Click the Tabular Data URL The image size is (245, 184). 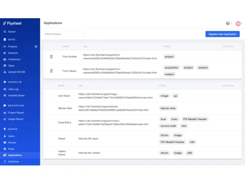113,108
